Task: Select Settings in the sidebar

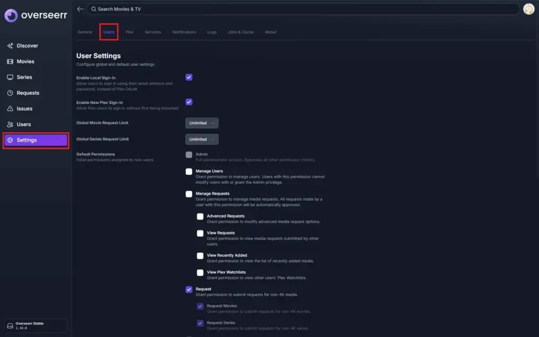Action: tap(36, 140)
